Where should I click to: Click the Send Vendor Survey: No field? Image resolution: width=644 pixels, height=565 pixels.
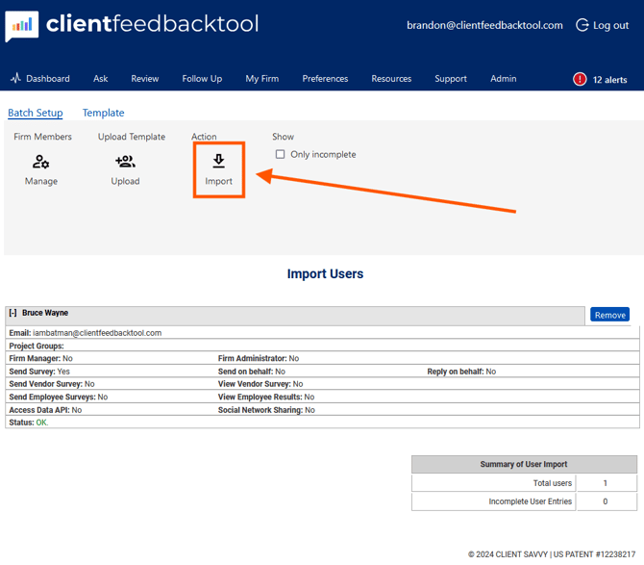tap(52, 384)
